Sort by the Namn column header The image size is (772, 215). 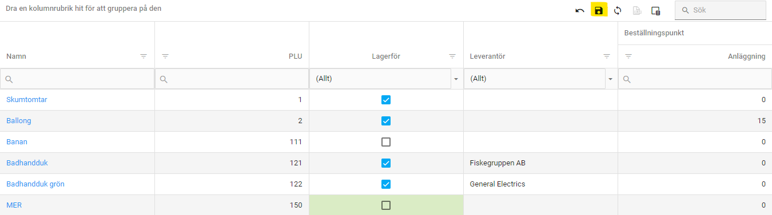coord(16,56)
